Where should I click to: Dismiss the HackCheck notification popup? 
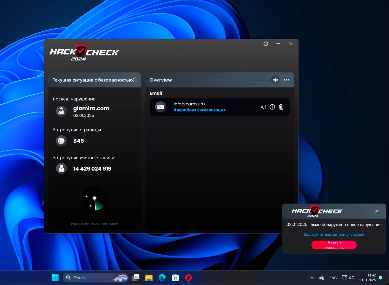click(x=377, y=211)
